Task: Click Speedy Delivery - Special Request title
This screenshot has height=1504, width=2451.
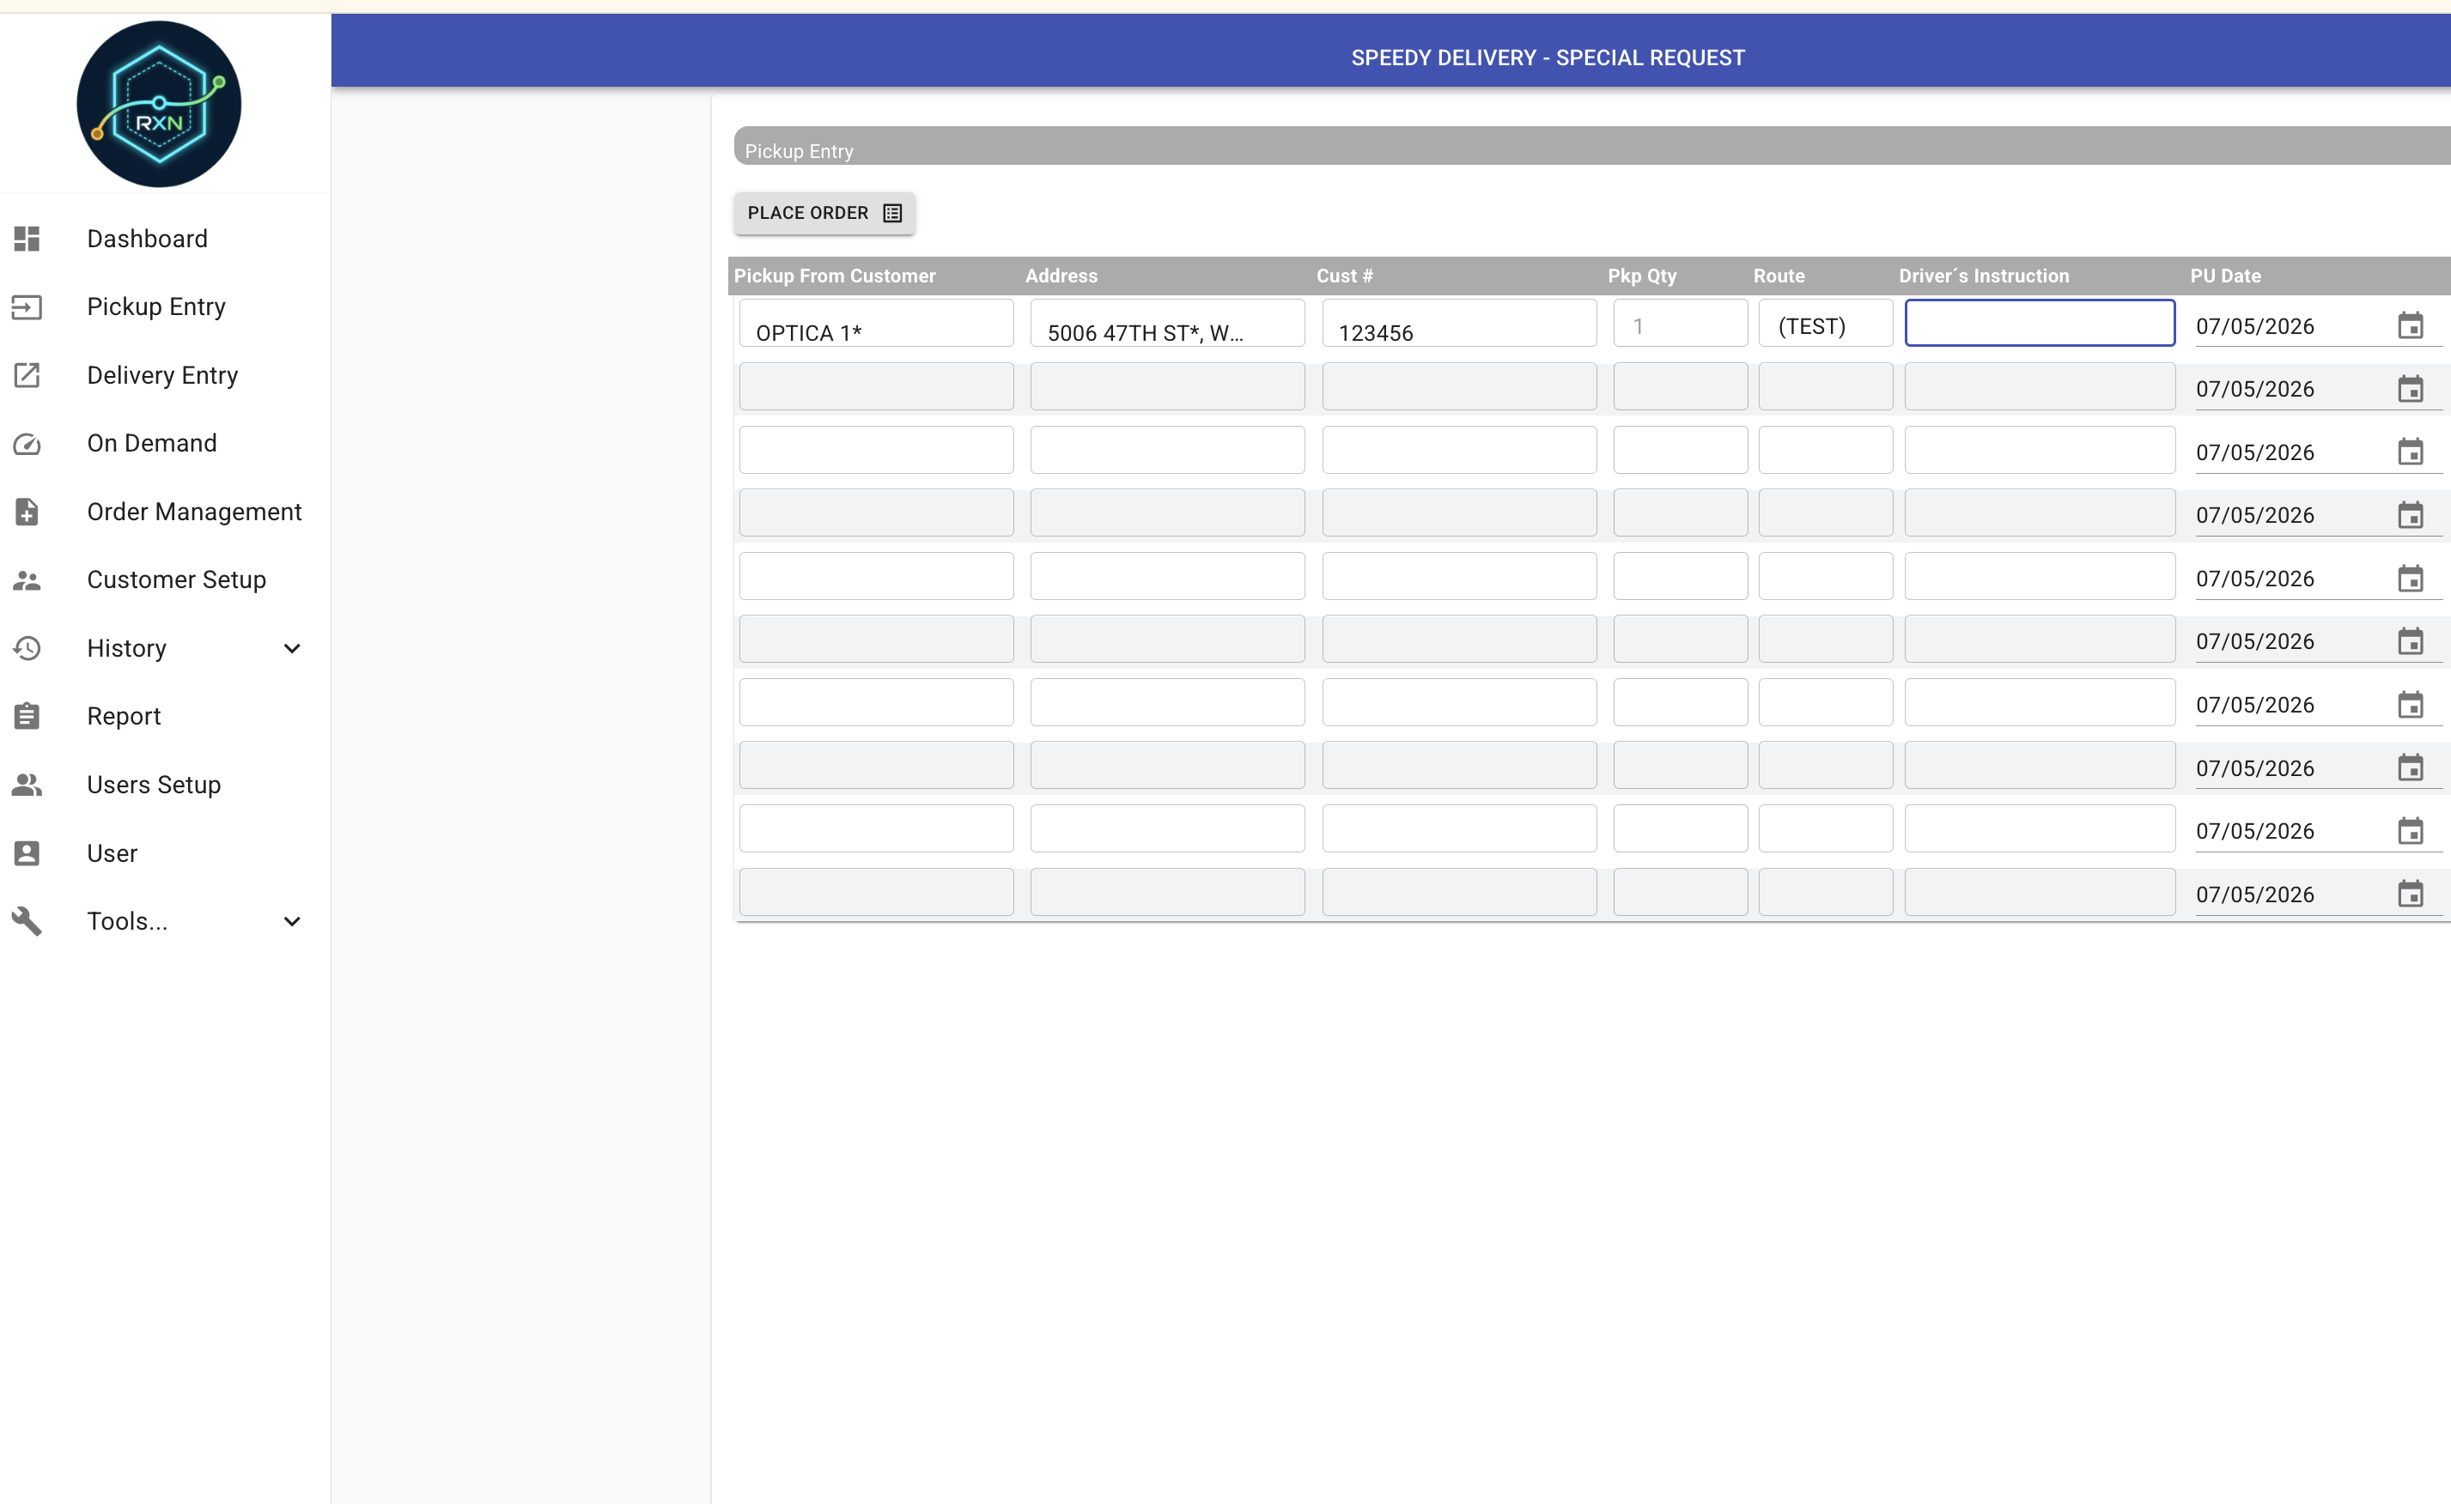Action: pos(1548,58)
